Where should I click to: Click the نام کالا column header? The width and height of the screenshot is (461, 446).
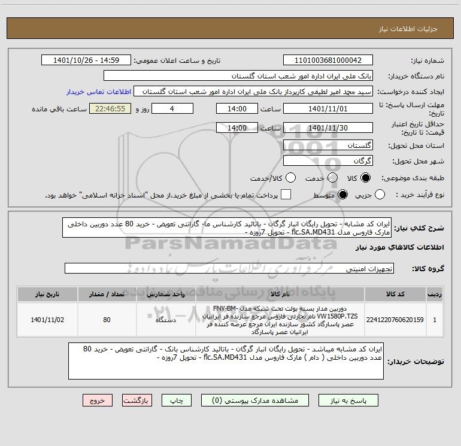(280, 294)
